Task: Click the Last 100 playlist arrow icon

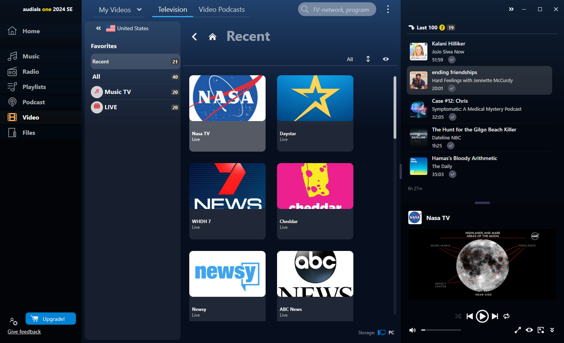Action: coord(411,28)
